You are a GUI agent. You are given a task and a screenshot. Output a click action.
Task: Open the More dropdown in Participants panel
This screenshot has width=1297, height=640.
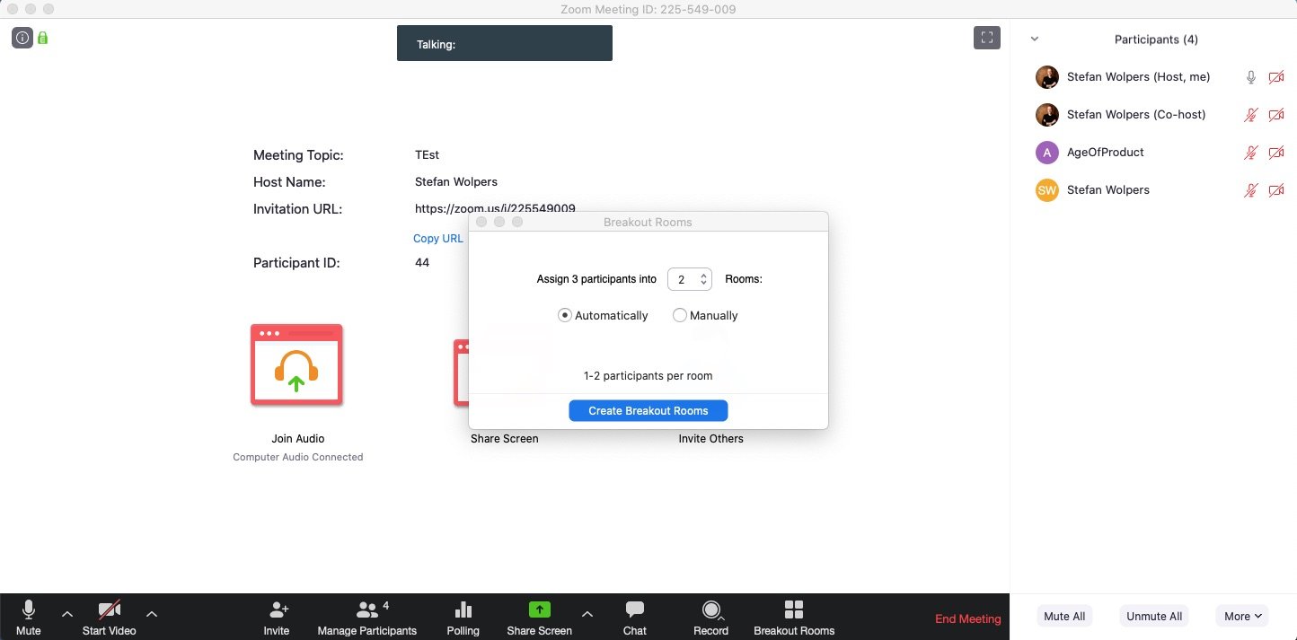pyautogui.click(x=1243, y=616)
